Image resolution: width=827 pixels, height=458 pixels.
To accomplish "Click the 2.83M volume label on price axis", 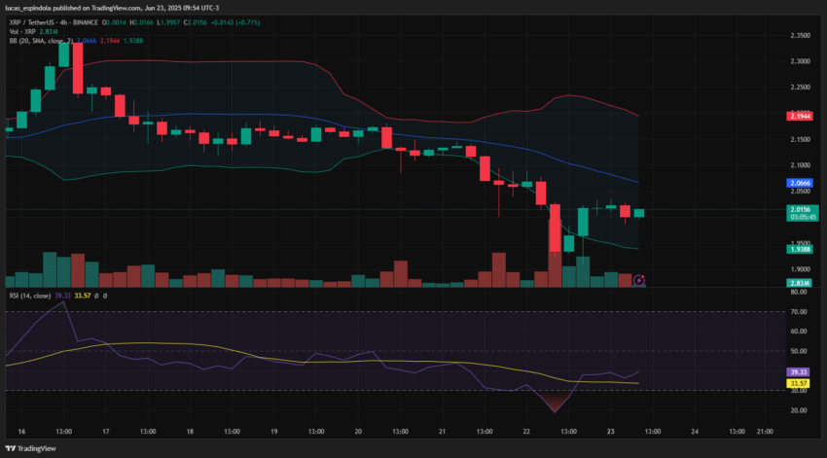I will point(800,283).
